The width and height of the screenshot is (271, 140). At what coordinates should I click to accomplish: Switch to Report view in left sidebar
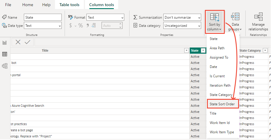coord(5,43)
